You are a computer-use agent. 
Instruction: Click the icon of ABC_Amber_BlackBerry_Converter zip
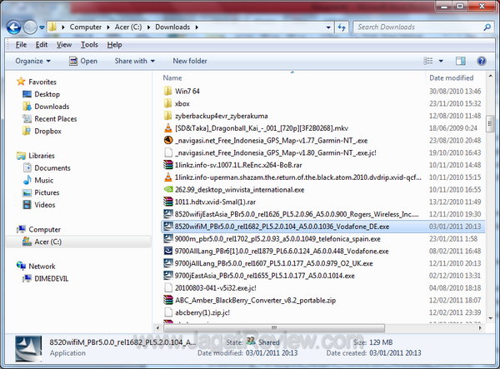tap(168, 300)
